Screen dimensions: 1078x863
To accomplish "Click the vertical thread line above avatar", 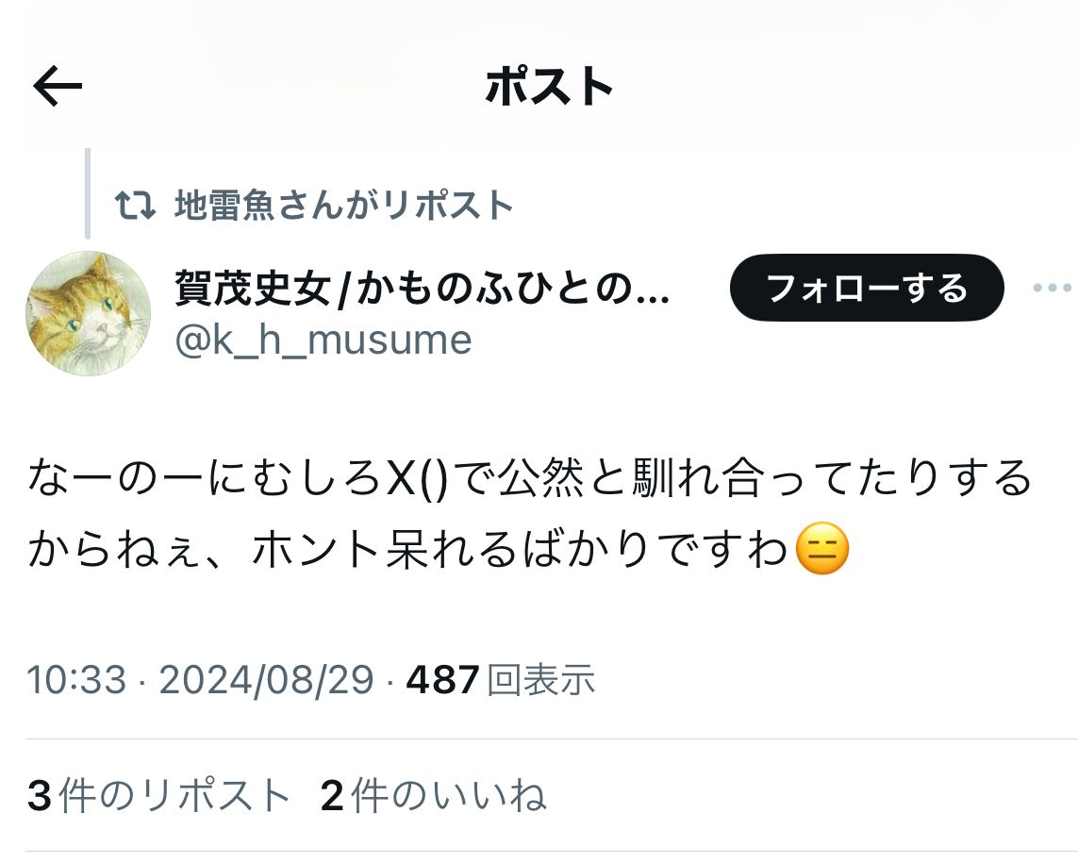I will pos(88,193).
